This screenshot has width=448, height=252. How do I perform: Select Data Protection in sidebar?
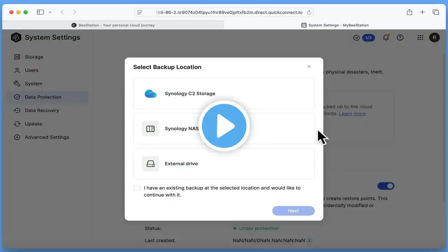[x=48, y=97]
